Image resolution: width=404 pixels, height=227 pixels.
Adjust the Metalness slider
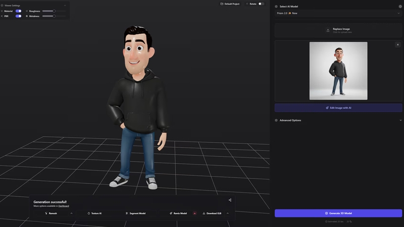tap(54, 16)
